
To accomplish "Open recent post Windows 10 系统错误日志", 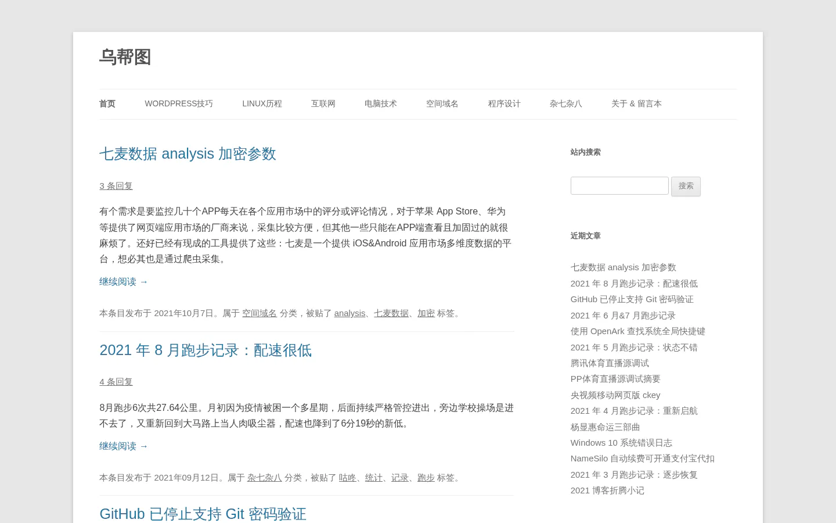I will pyautogui.click(x=621, y=443).
